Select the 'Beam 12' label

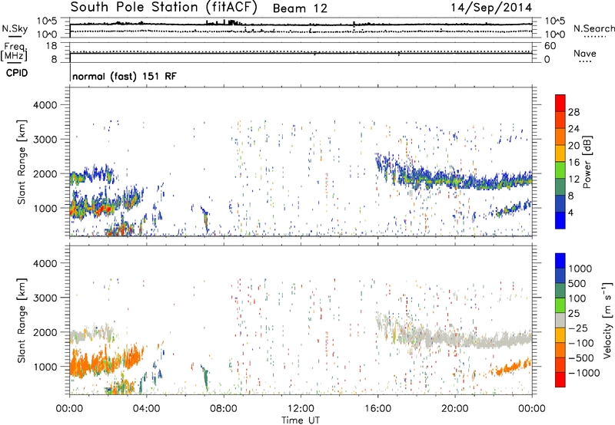coord(300,8)
